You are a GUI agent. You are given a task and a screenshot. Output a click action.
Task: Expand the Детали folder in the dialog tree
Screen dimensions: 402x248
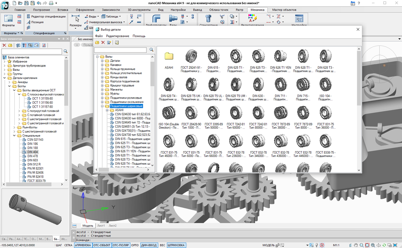tap(102, 61)
